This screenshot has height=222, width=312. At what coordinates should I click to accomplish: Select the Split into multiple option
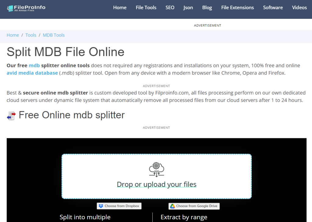[x=85, y=217]
